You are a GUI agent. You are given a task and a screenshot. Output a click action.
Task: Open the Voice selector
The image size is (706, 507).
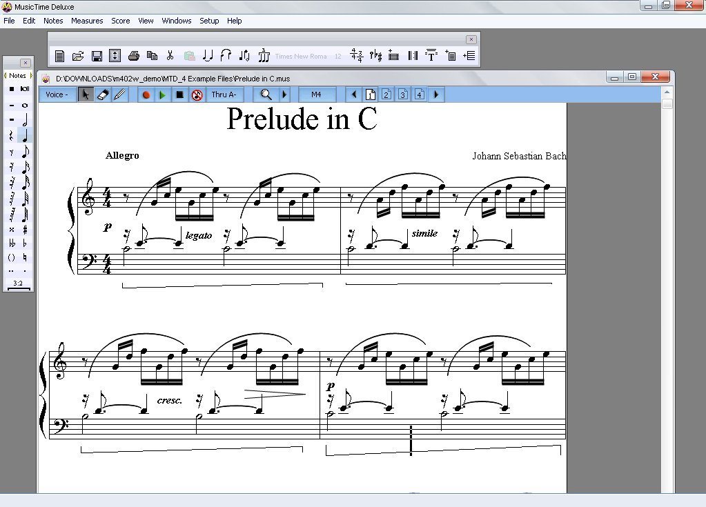click(x=57, y=95)
